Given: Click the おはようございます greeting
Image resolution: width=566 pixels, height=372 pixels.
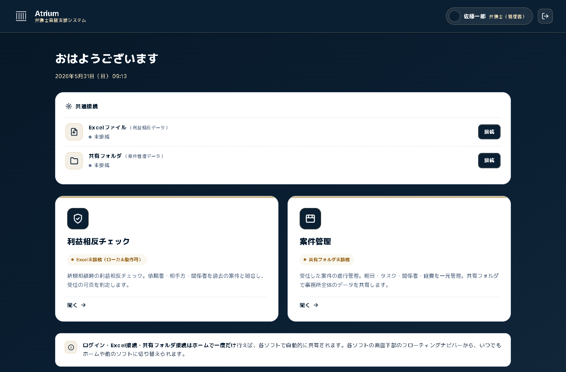Looking at the screenshot, I should click(x=107, y=59).
